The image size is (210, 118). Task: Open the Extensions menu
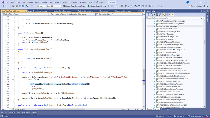point(73,2)
